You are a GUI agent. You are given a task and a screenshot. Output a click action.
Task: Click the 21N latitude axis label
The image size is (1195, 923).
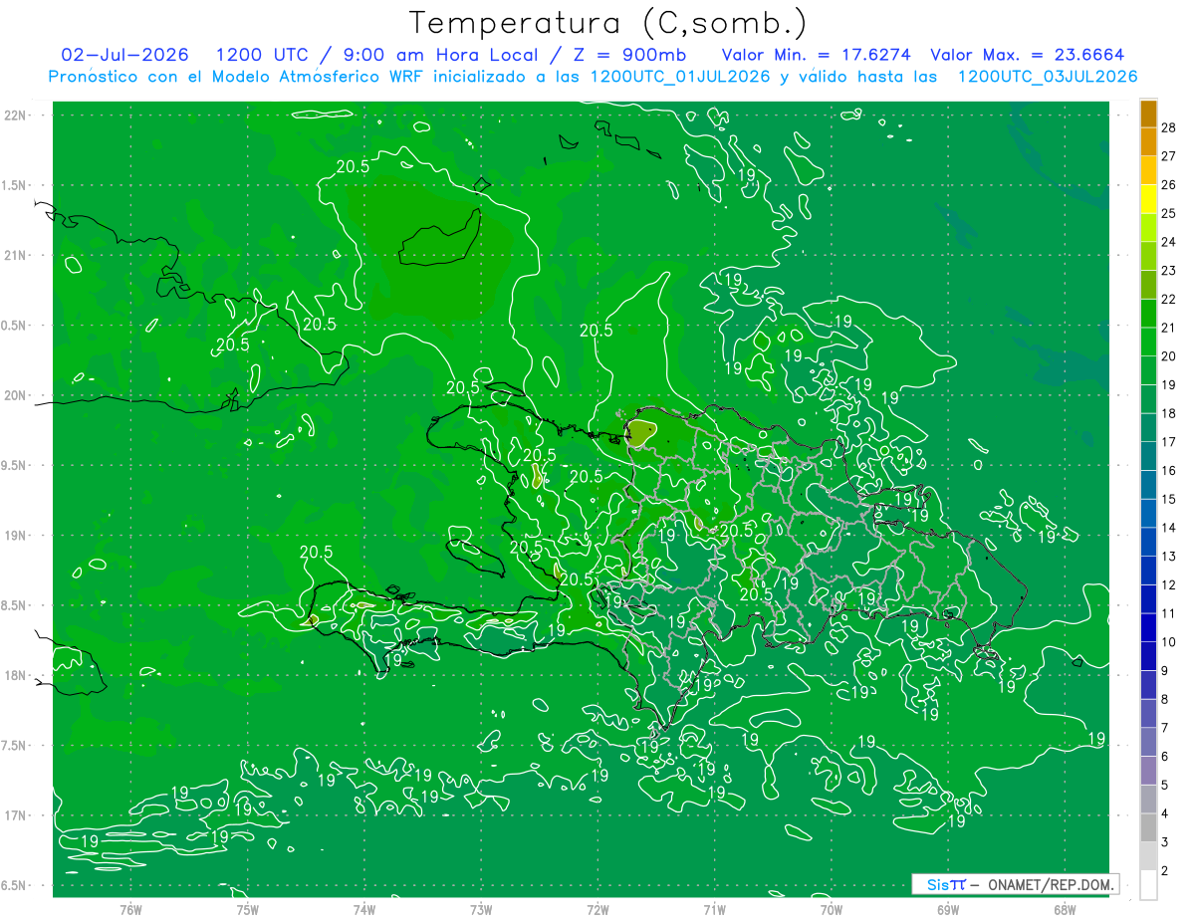tap(17, 255)
